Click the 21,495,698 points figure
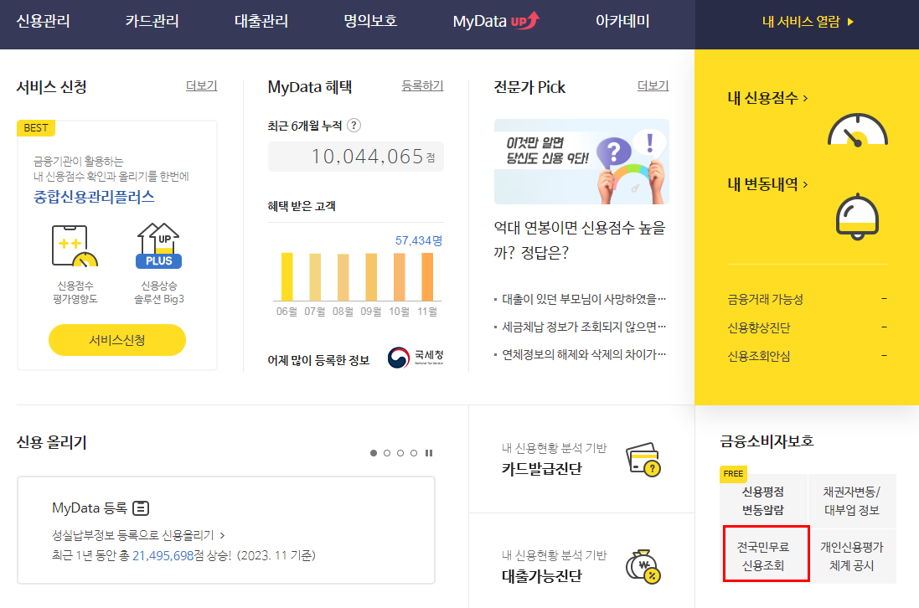Screen dimensions: 919x608 pyautogui.click(x=163, y=555)
